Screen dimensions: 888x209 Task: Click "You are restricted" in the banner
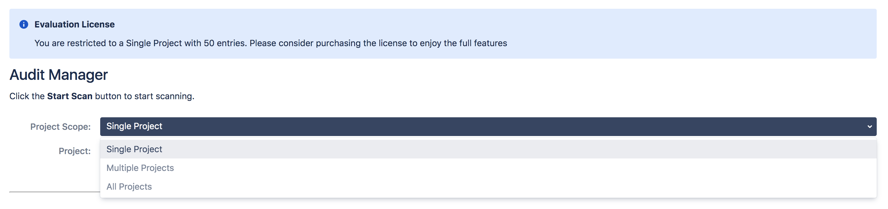(x=75, y=43)
